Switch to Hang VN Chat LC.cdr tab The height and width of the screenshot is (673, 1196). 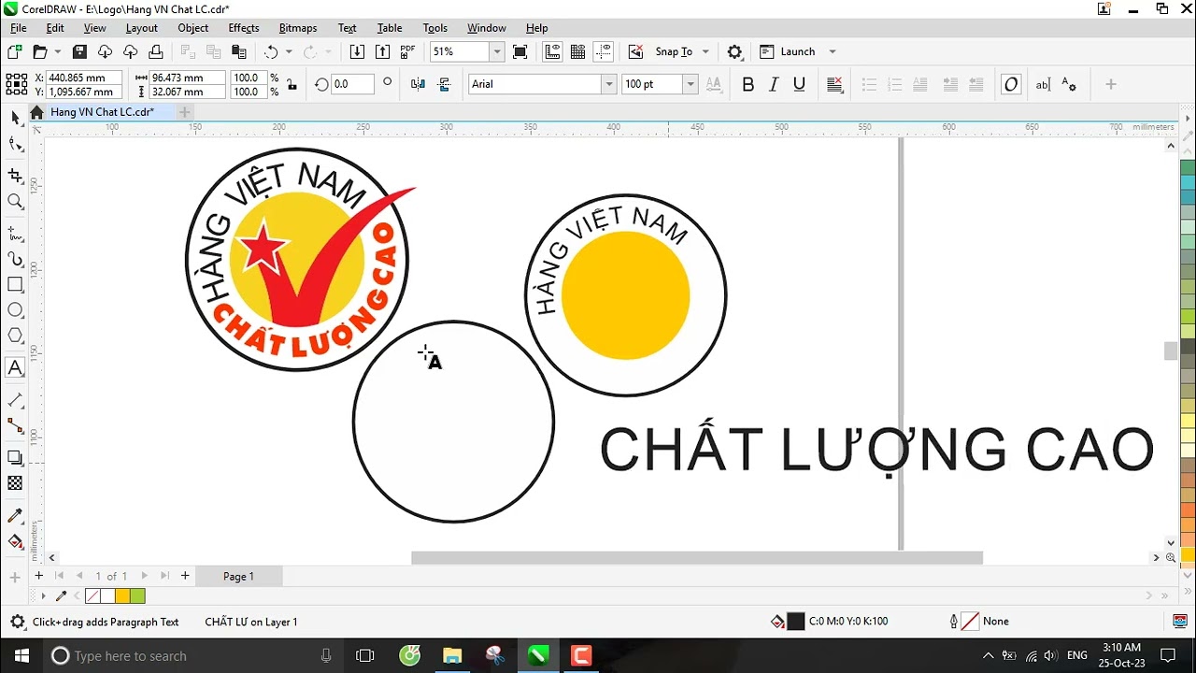102,112
